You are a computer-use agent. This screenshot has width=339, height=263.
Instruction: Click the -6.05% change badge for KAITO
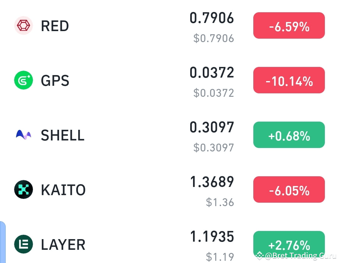tap(289, 189)
